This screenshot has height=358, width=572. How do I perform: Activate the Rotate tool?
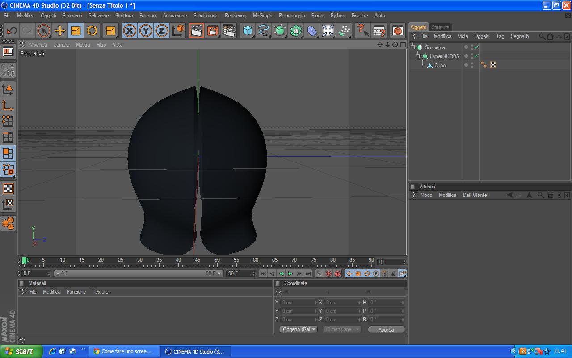(92, 30)
